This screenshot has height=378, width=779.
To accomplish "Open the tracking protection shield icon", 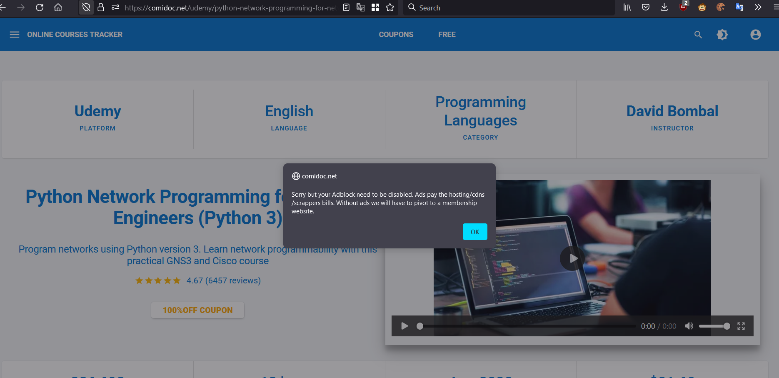I will (86, 8).
